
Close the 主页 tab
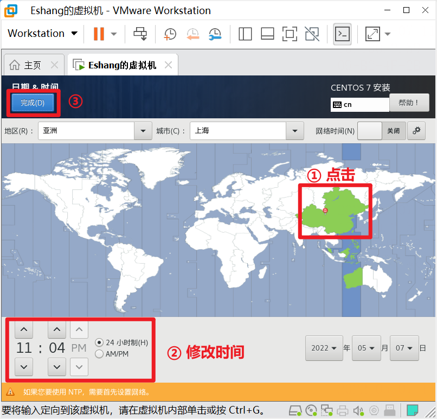click(54, 65)
